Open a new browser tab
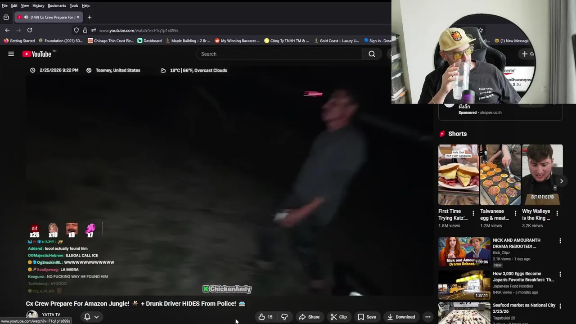This screenshot has width=576, height=324. pyautogui.click(x=90, y=17)
